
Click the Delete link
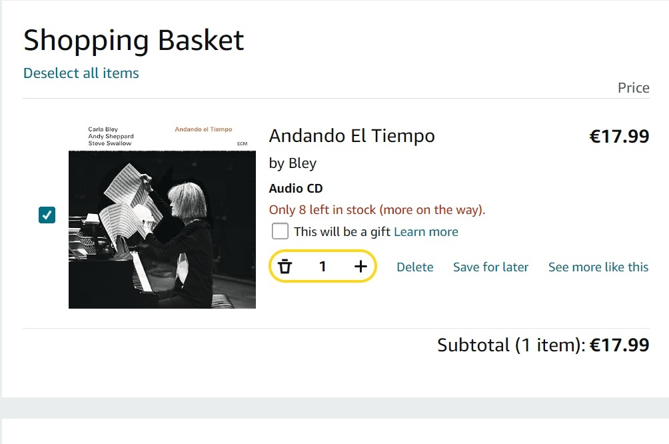click(x=414, y=267)
